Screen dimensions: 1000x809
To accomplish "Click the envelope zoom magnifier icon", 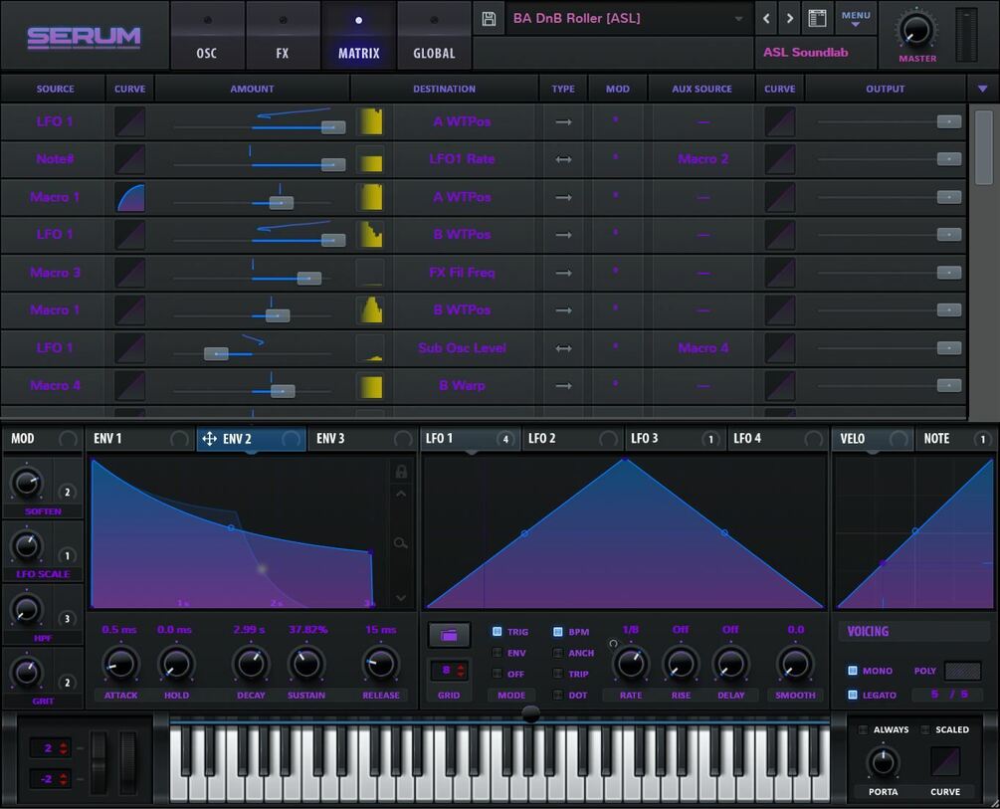I will point(401,543).
